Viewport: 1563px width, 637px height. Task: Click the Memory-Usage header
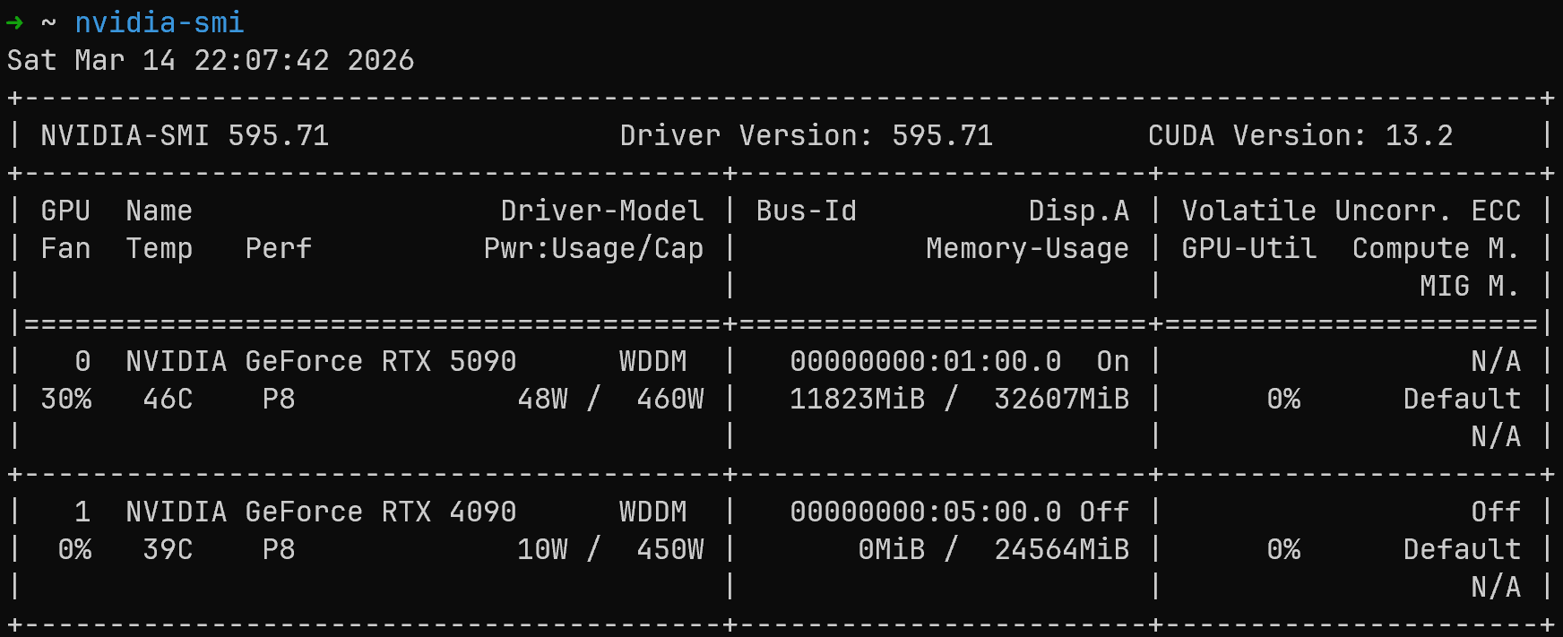click(x=1028, y=248)
